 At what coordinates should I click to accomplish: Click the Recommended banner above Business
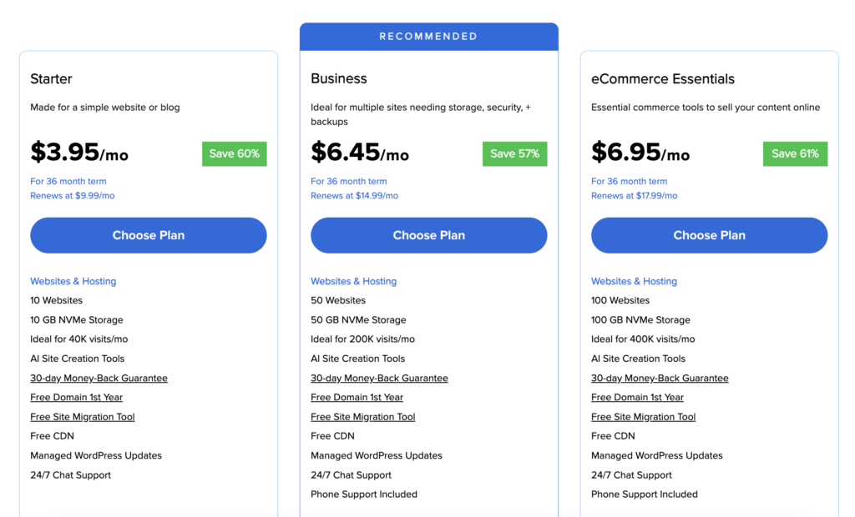pos(428,37)
